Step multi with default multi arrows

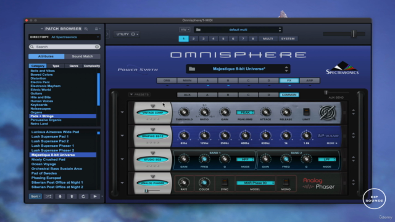click(280, 30)
